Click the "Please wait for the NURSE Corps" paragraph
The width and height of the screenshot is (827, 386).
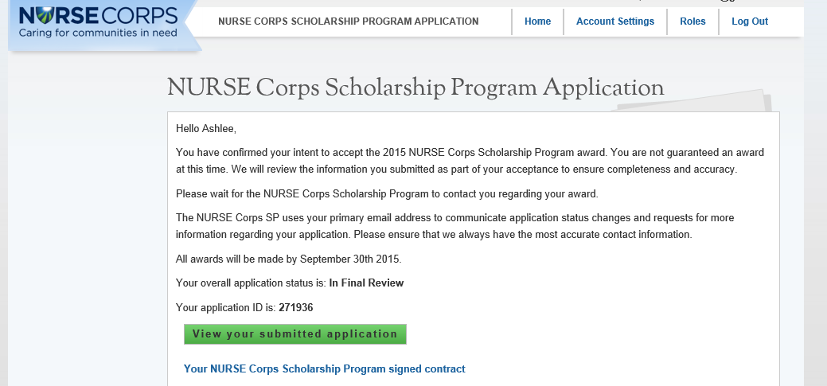coord(386,193)
